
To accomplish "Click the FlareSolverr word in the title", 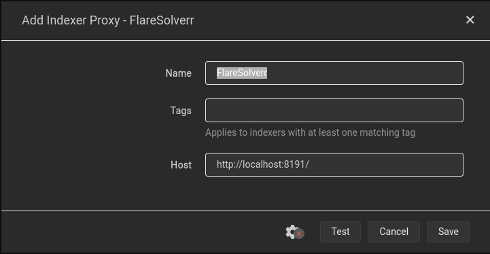I will tap(162, 20).
